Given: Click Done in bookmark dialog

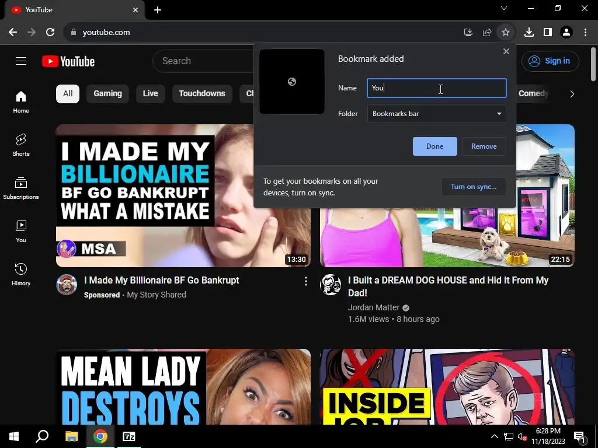Looking at the screenshot, I should point(434,146).
